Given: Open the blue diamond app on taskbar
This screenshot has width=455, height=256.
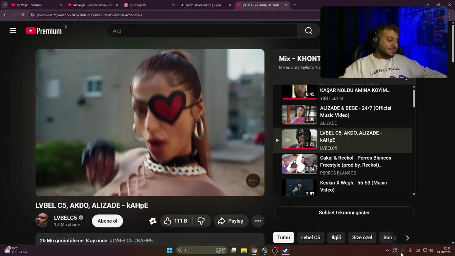Looking at the screenshot, I should coord(265,250).
